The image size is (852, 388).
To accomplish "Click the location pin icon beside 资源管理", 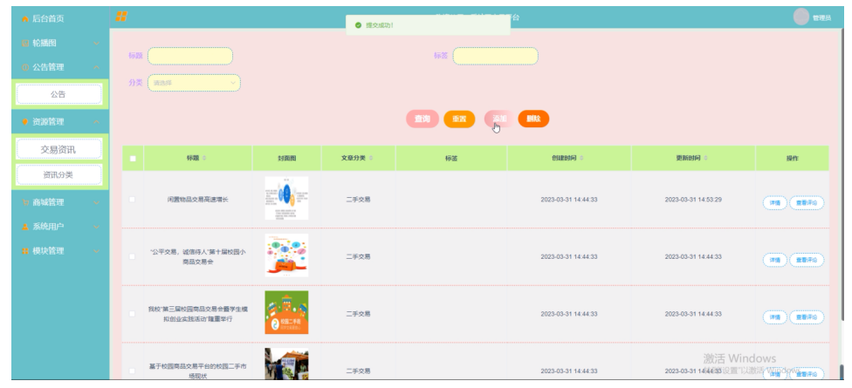I will click(x=25, y=122).
